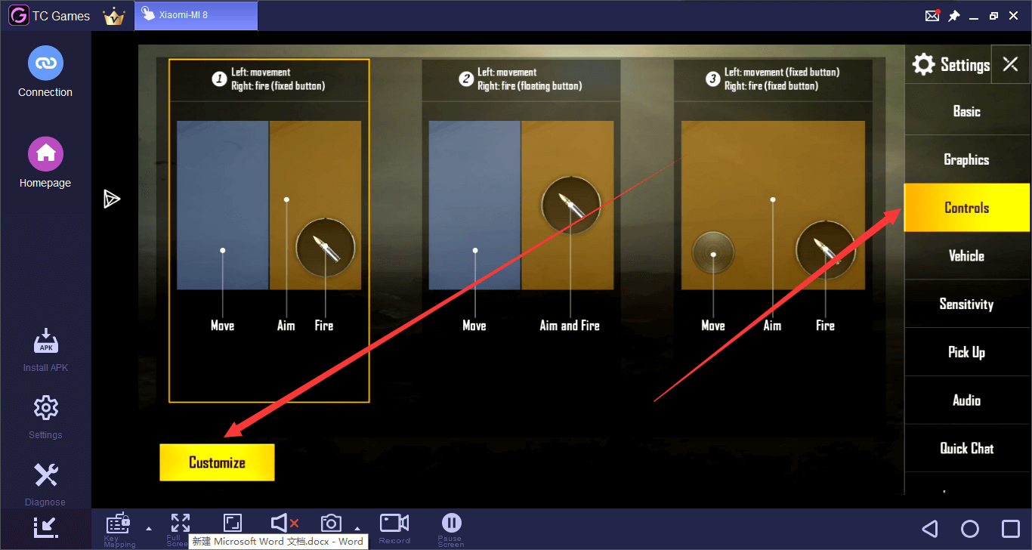Open Key Mapping
Viewport: 1032px width, 550px height.
[x=119, y=529]
